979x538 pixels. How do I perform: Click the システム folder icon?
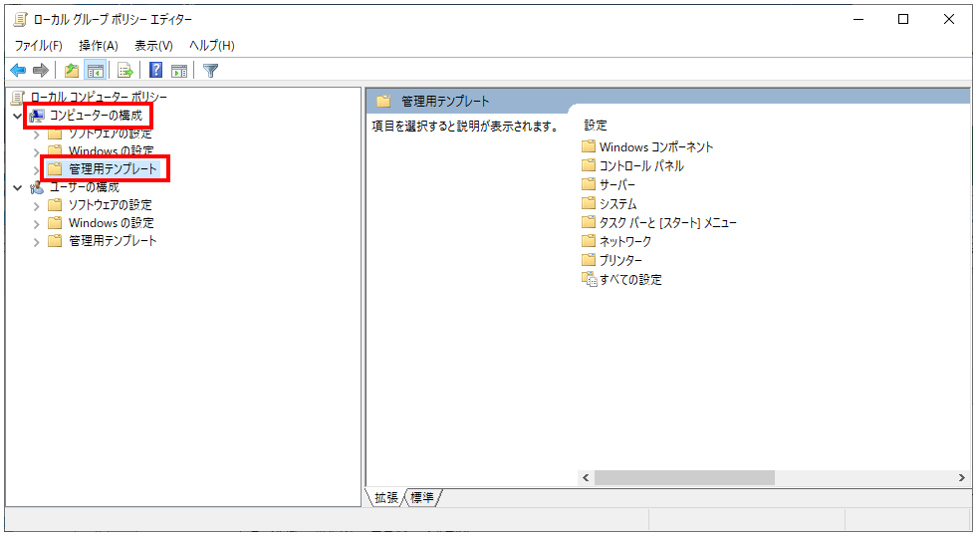point(589,203)
